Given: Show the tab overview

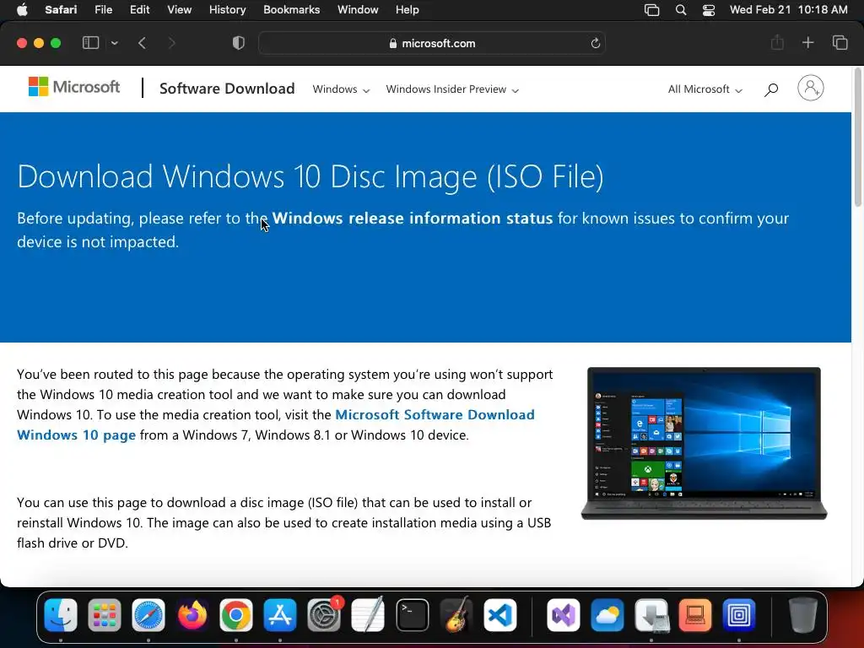Looking at the screenshot, I should [840, 42].
